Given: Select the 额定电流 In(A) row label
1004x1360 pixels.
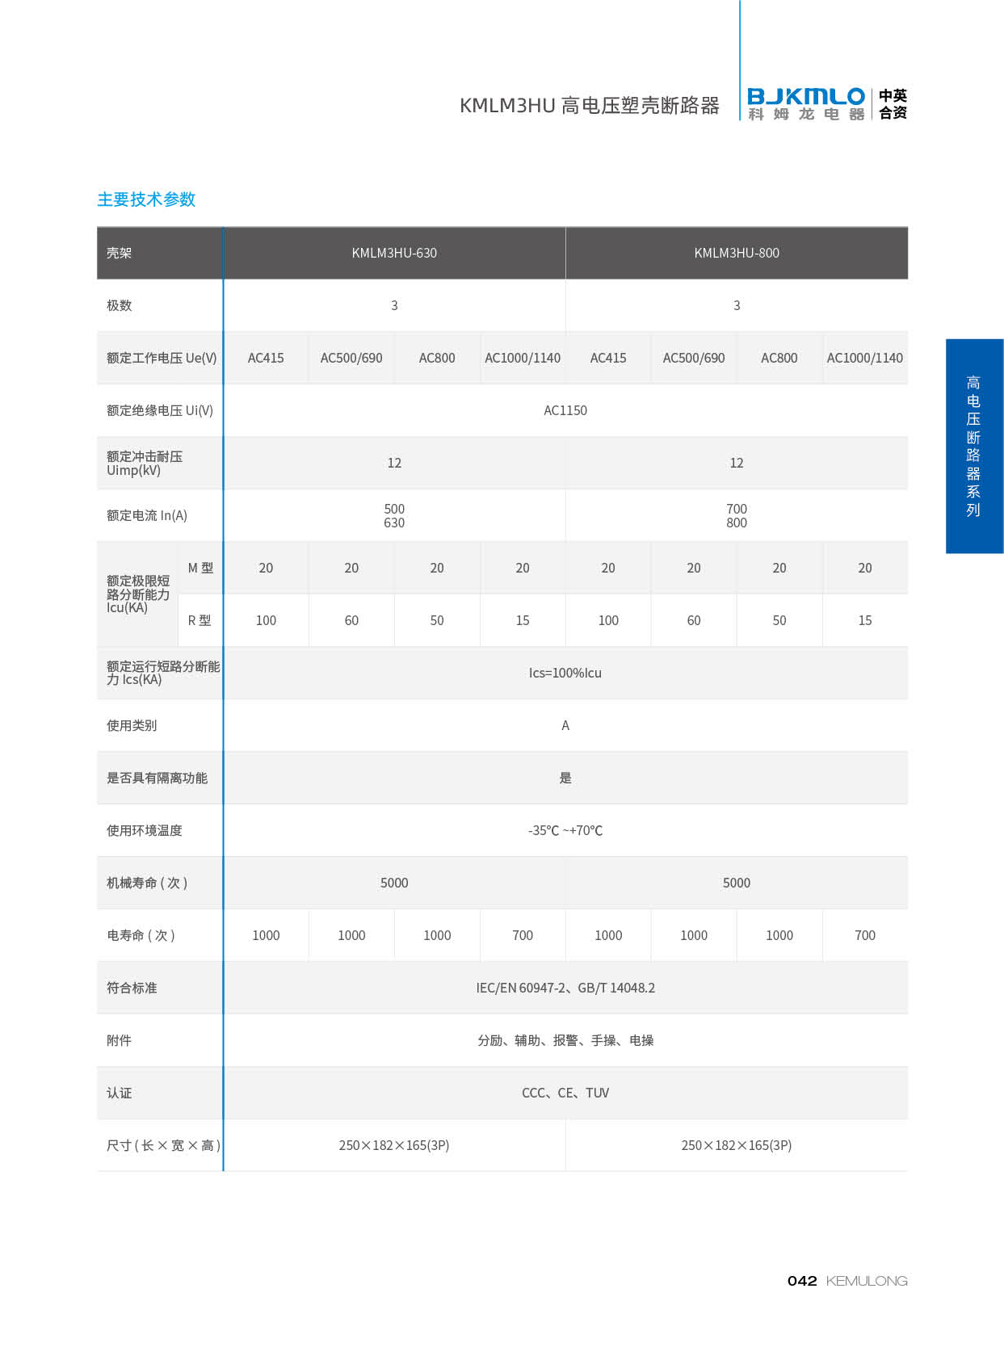Looking at the screenshot, I should [x=147, y=515].
